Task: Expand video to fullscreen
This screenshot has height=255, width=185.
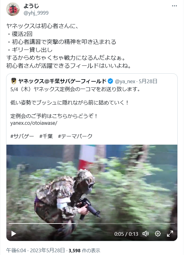Action: (170, 234)
